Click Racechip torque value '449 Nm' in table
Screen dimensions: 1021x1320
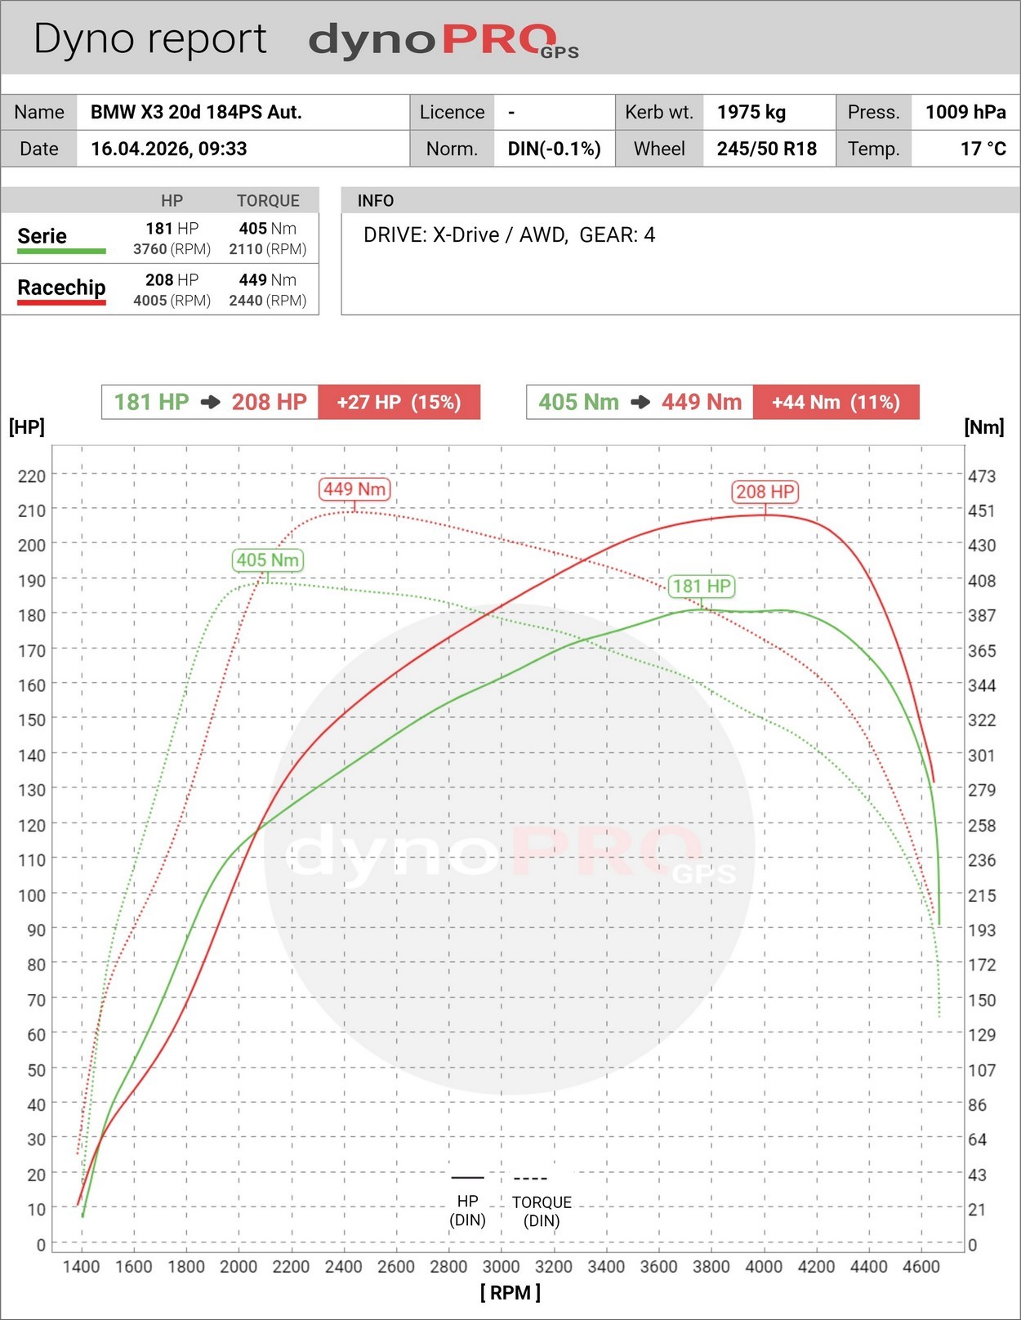(x=267, y=280)
